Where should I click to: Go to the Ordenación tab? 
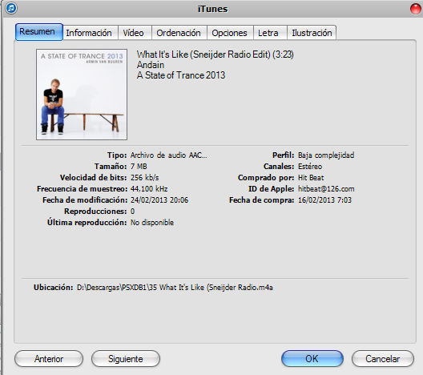(179, 33)
